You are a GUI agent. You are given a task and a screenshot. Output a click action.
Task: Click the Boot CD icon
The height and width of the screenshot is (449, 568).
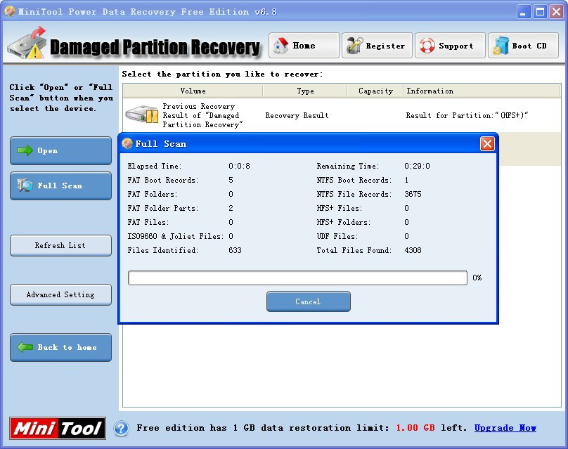[501, 46]
